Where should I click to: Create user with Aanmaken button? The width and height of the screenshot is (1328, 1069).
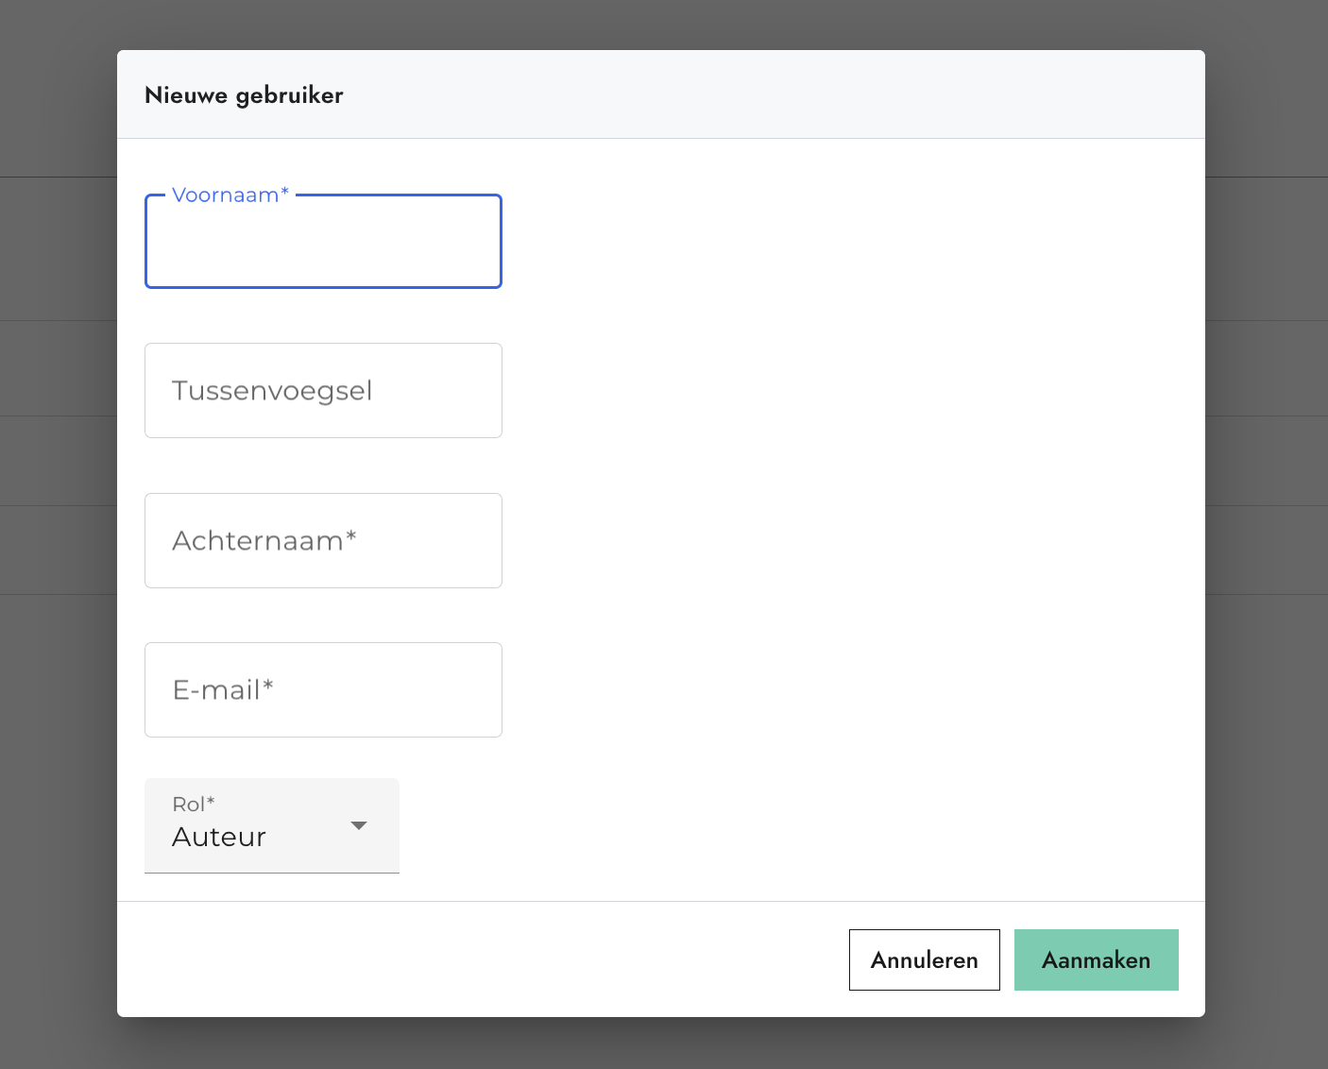point(1096,959)
